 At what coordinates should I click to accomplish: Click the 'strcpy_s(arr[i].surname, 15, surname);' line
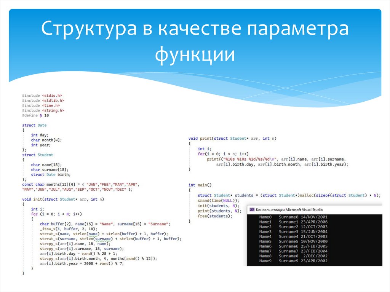click(x=82, y=249)
